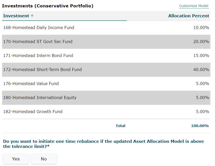Choose No for one time rebalance
Viewport: 215px width, 166px height.
(x=44, y=159)
